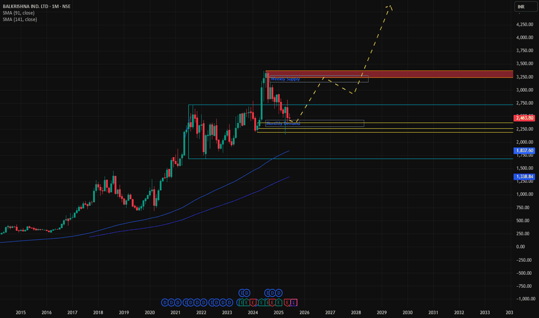Click the 0.00 price axis label
This screenshot has height=318, width=539.
click(520, 246)
